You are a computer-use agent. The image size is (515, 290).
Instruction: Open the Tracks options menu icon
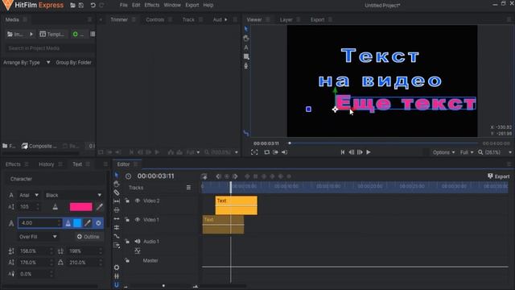point(188,188)
